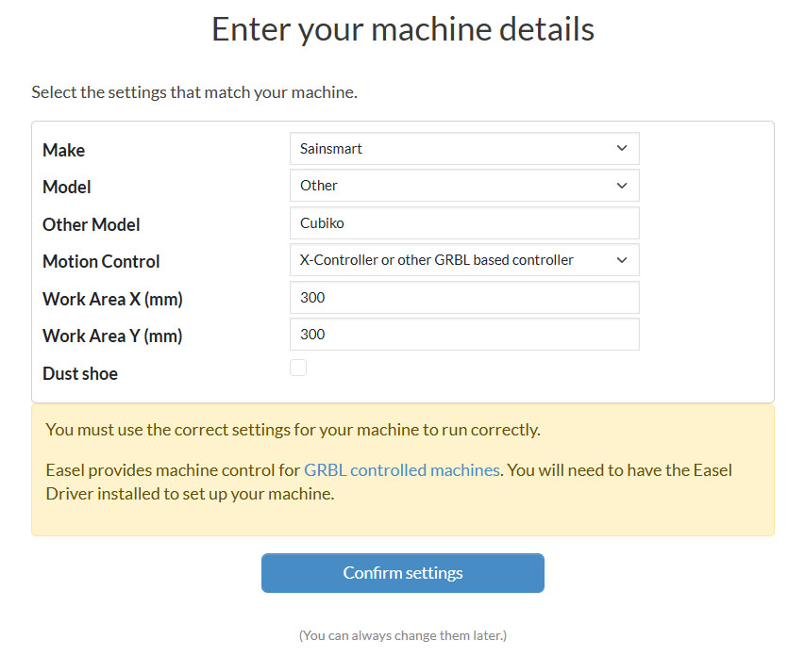
Task: Click the Motion Control label
Action: coord(101,262)
